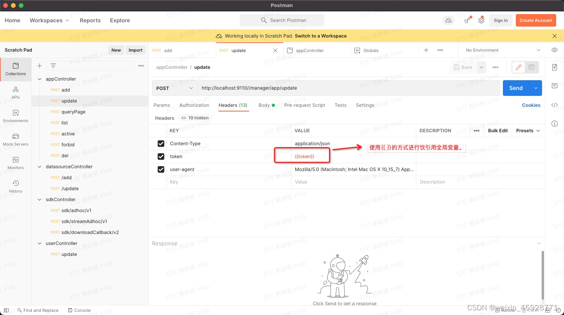Image resolution: width=564 pixels, height=315 pixels.
Task: Click the request URL field
Action: click(348, 88)
